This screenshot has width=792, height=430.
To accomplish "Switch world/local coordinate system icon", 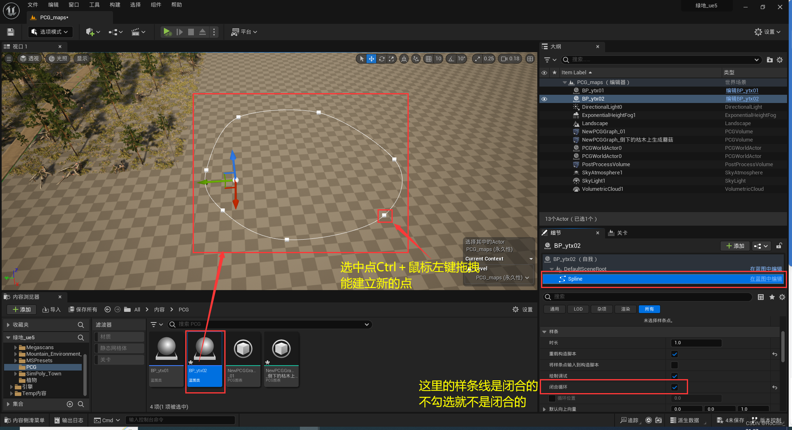I will [x=404, y=59].
